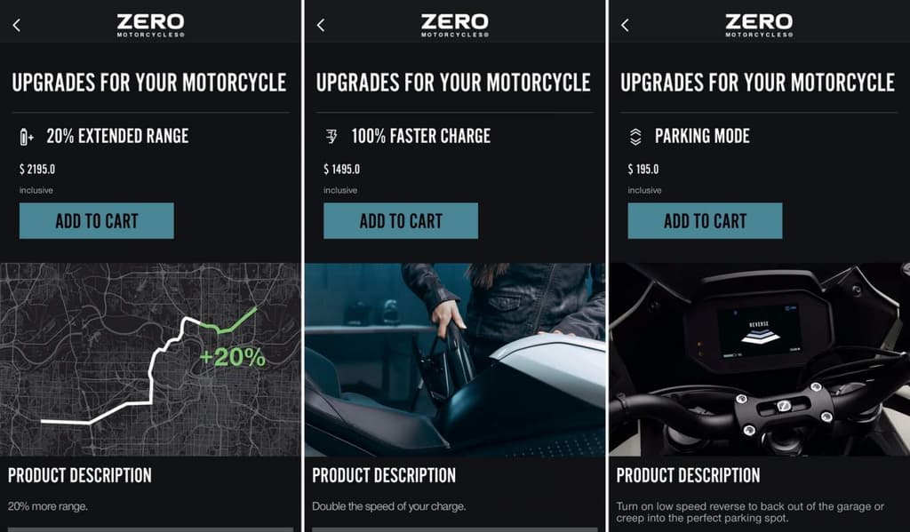The height and width of the screenshot is (532, 910).
Task: Tap back arrow on Faster Charge screen
Action: 321,25
